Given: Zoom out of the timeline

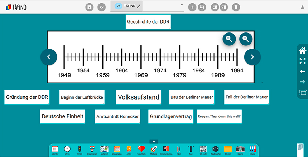Looking at the screenshot, I should click(x=246, y=39).
